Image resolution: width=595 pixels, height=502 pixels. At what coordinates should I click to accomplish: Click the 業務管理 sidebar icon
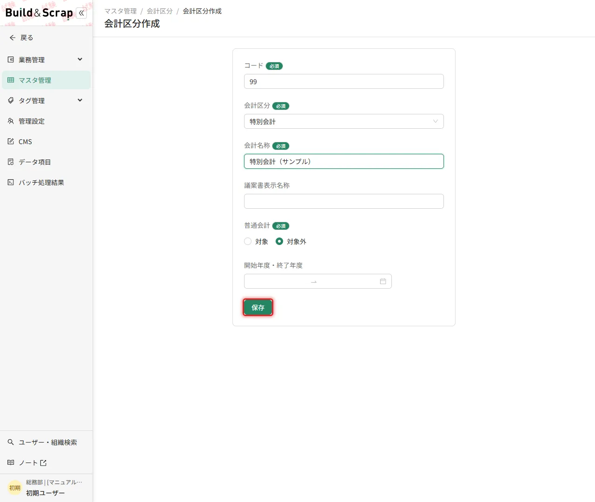point(11,59)
